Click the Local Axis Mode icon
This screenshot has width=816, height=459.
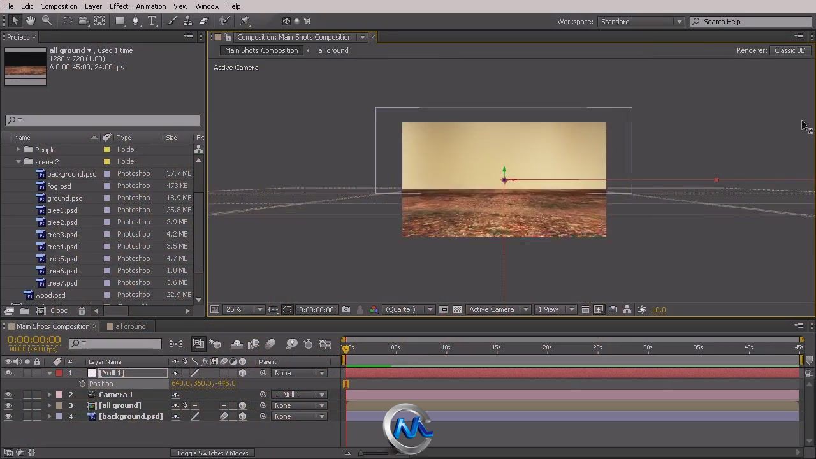tap(286, 21)
